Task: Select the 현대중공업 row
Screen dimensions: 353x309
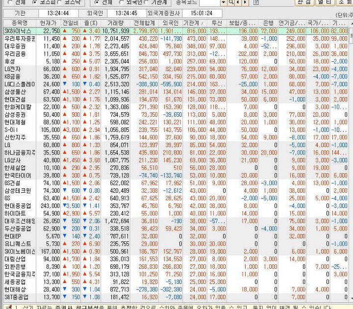Action: (x=176, y=206)
